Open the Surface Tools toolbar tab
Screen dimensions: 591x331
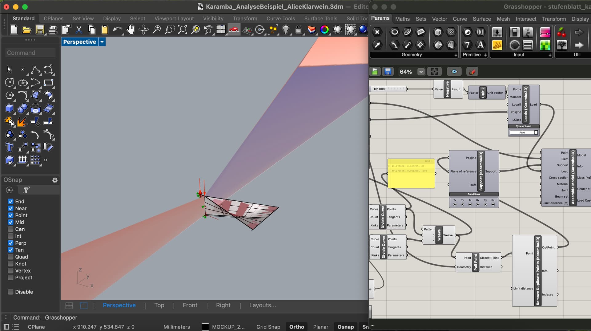click(x=320, y=18)
